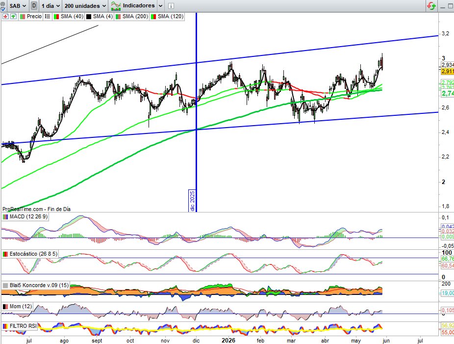Click the link/chain icon at top left
Screen dimensions: 454x344
pyautogui.click(x=2, y=6)
